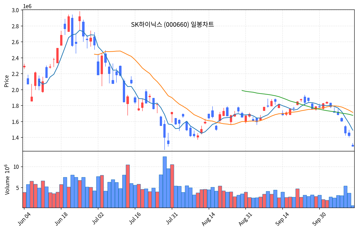Viewport: 358px width, 231px height.
Task: Click the "Aug 31" date label
Action: [245, 219]
